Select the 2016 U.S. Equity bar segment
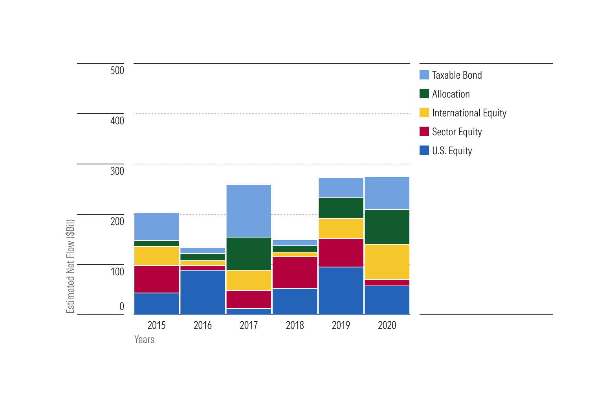 203,292
